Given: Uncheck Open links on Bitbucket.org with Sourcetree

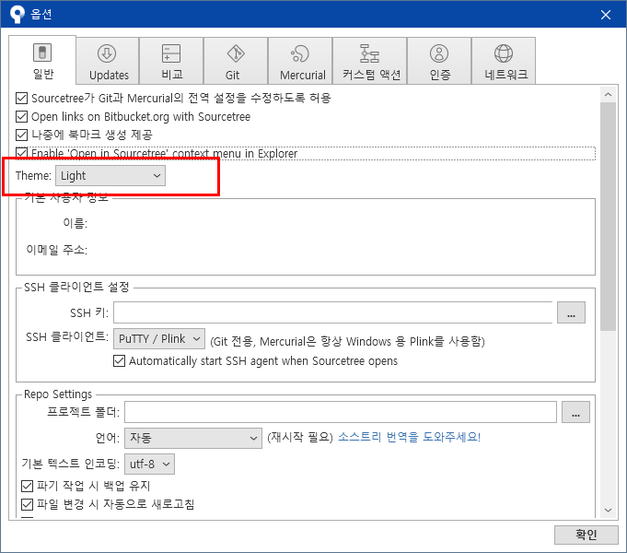Looking at the screenshot, I should point(21,116).
